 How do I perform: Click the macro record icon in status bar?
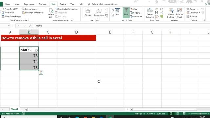(23, 114)
